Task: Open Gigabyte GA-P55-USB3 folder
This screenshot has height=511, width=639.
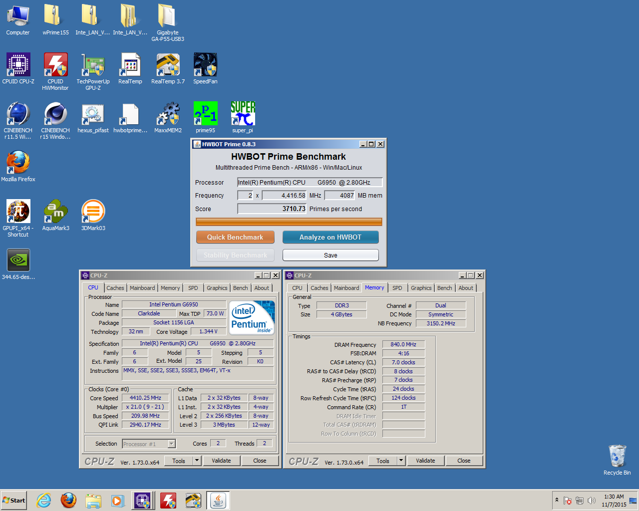Action: tap(168, 23)
